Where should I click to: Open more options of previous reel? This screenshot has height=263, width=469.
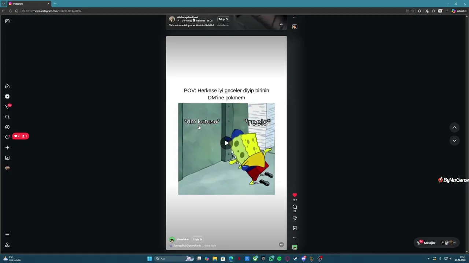(295, 17)
